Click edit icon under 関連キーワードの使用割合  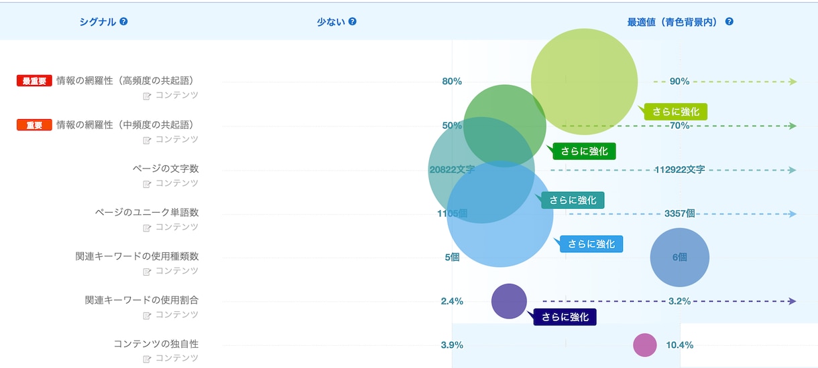coord(147,315)
